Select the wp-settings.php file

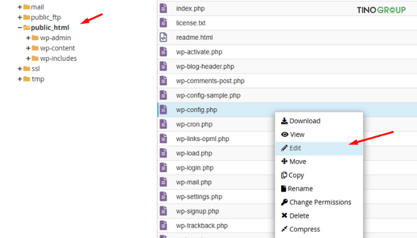coord(199,196)
